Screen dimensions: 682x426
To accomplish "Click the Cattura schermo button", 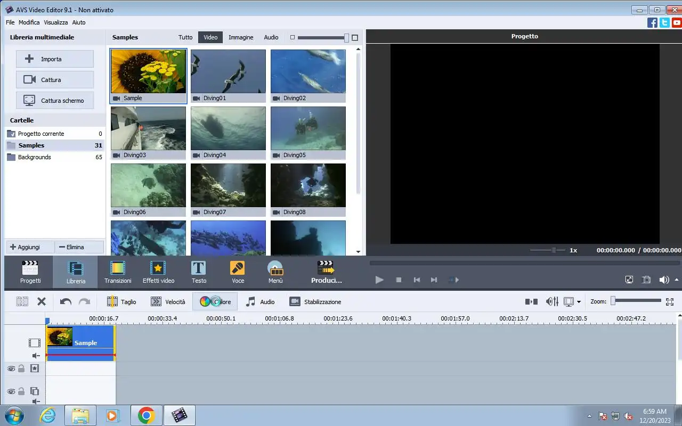I will pyautogui.click(x=55, y=101).
